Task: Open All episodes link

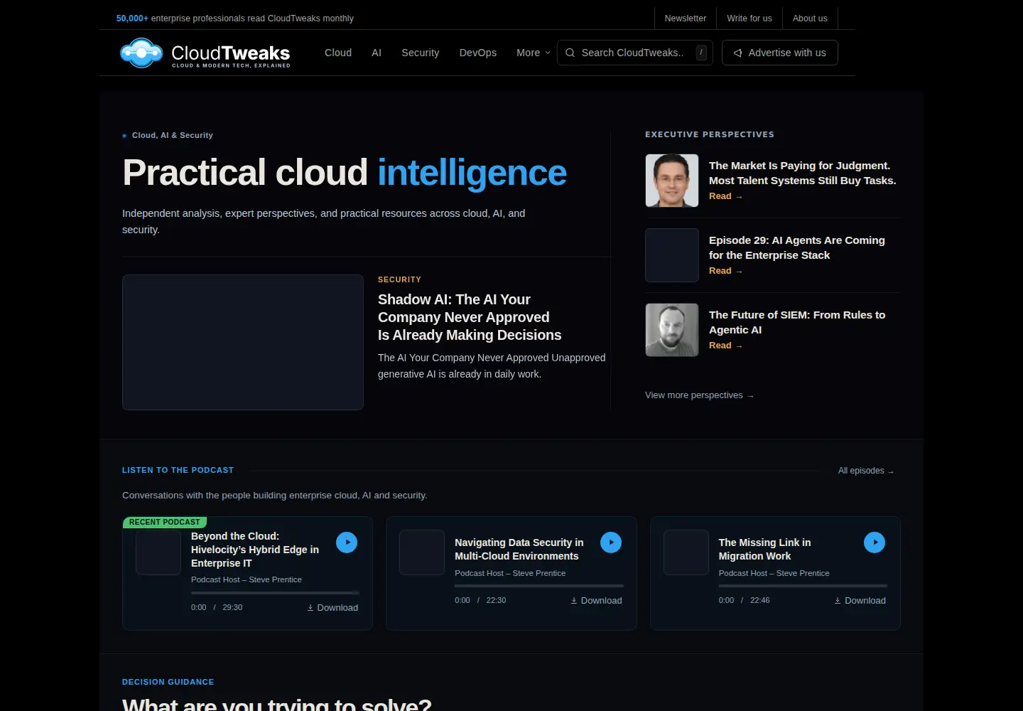Action: pyautogui.click(x=866, y=471)
